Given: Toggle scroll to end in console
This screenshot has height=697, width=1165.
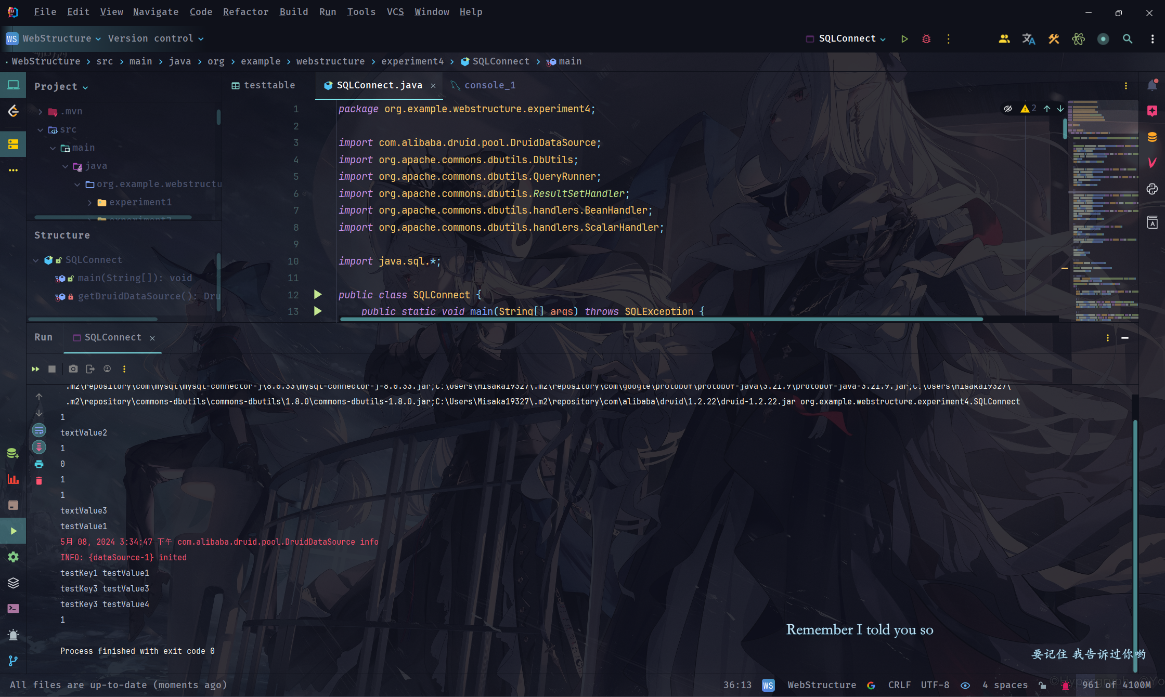Looking at the screenshot, I should pos(39,447).
